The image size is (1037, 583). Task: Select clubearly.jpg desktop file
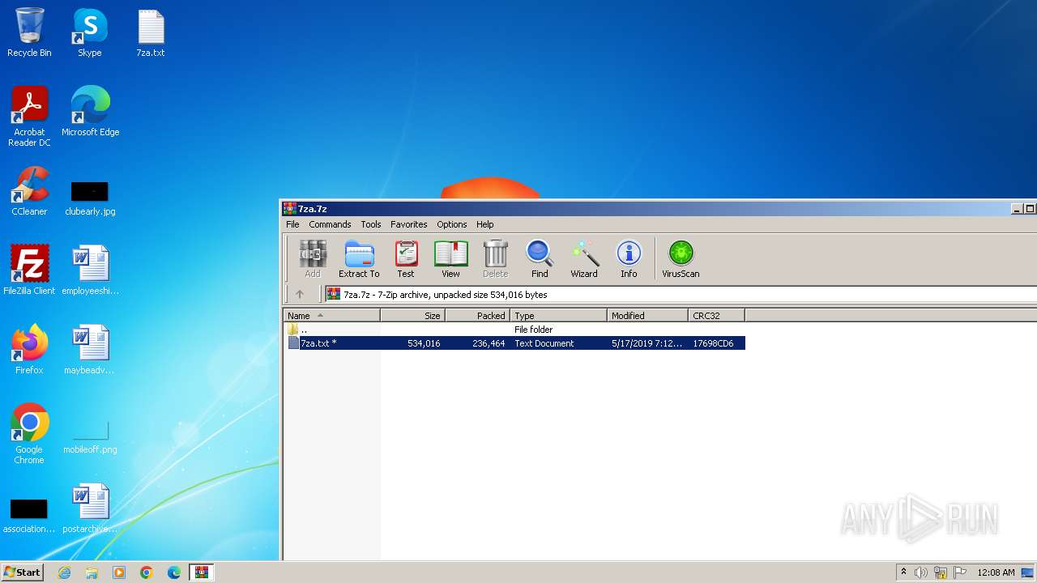coord(90,197)
